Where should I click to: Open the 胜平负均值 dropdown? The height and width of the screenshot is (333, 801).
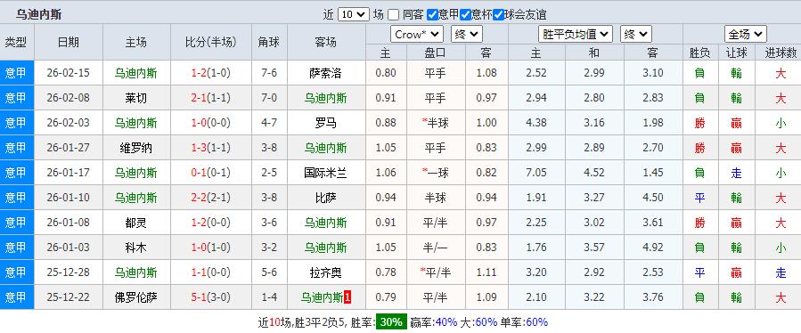[x=576, y=34]
